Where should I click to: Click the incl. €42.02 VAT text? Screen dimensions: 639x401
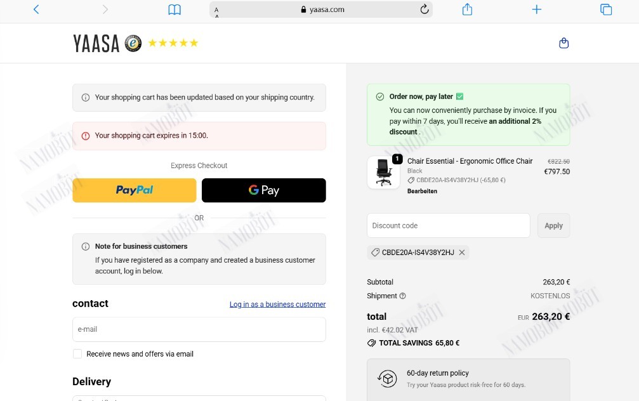point(392,330)
